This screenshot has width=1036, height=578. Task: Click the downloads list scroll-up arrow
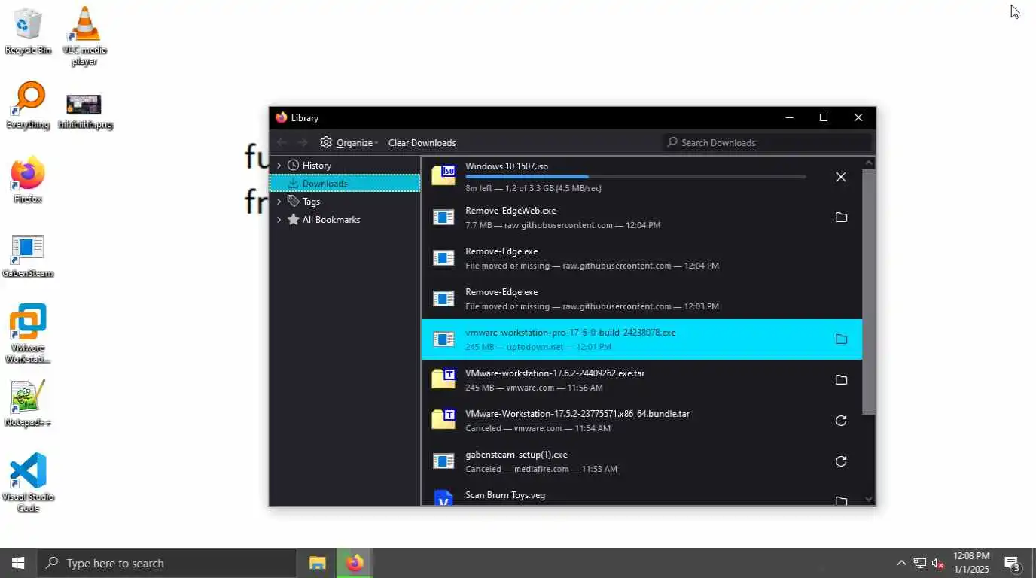click(869, 163)
